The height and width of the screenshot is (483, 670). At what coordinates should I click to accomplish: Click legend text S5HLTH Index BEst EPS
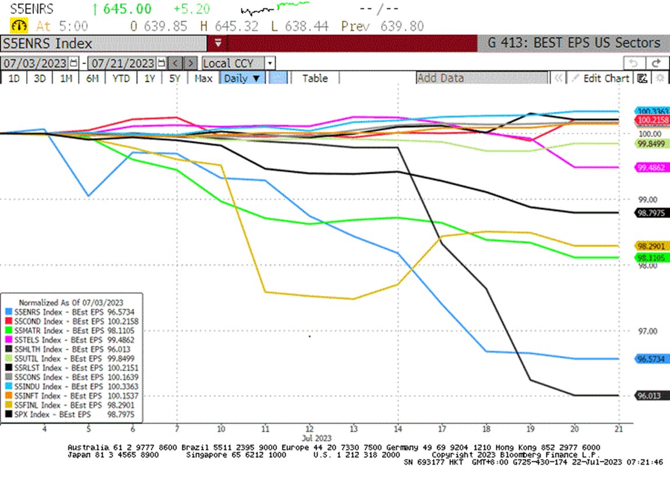click(59, 349)
